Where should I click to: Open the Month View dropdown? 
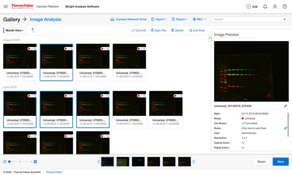point(15,30)
